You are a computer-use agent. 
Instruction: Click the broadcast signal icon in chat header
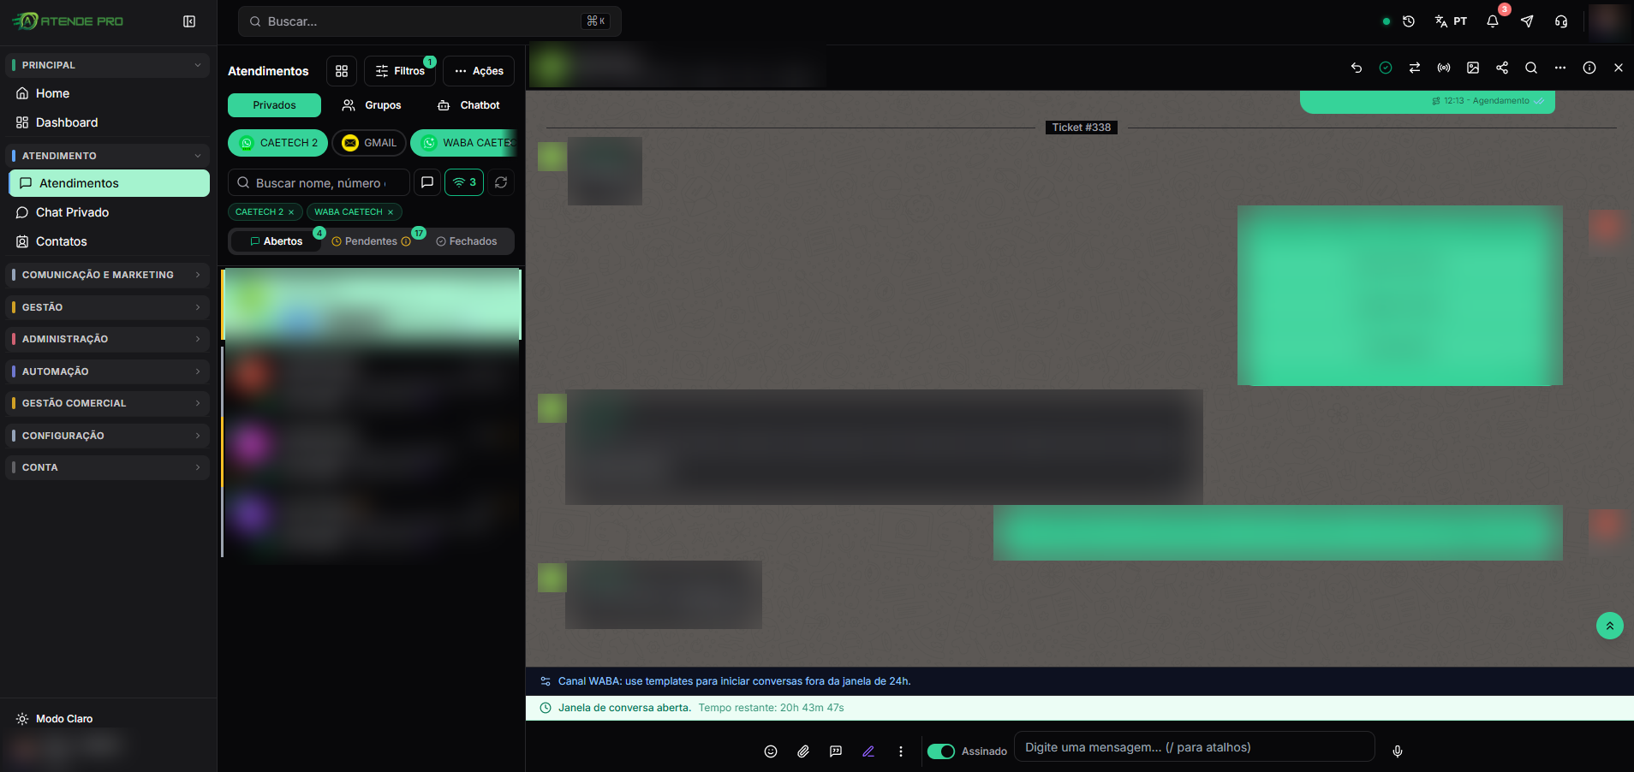tap(1444, 68)
